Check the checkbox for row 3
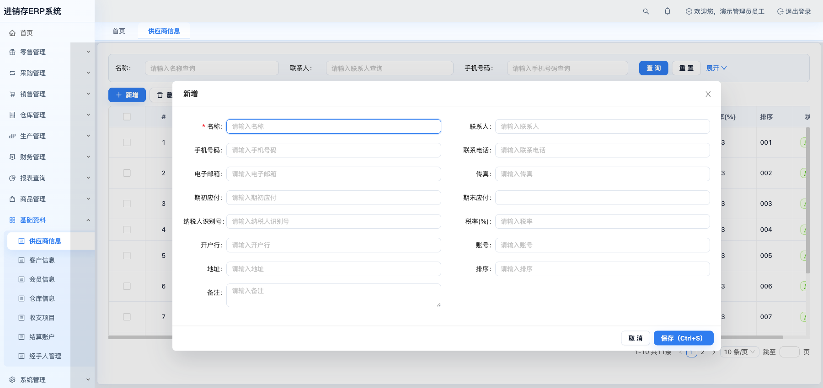823x388 pixels. tap(127, 204)
